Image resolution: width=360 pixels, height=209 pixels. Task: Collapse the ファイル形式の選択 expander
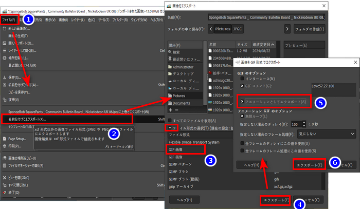[169, 127]
